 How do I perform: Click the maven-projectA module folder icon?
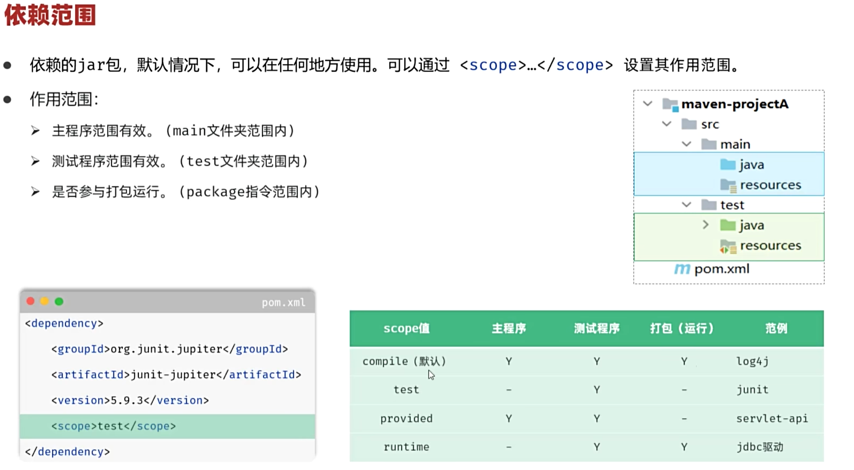point(670,105)
